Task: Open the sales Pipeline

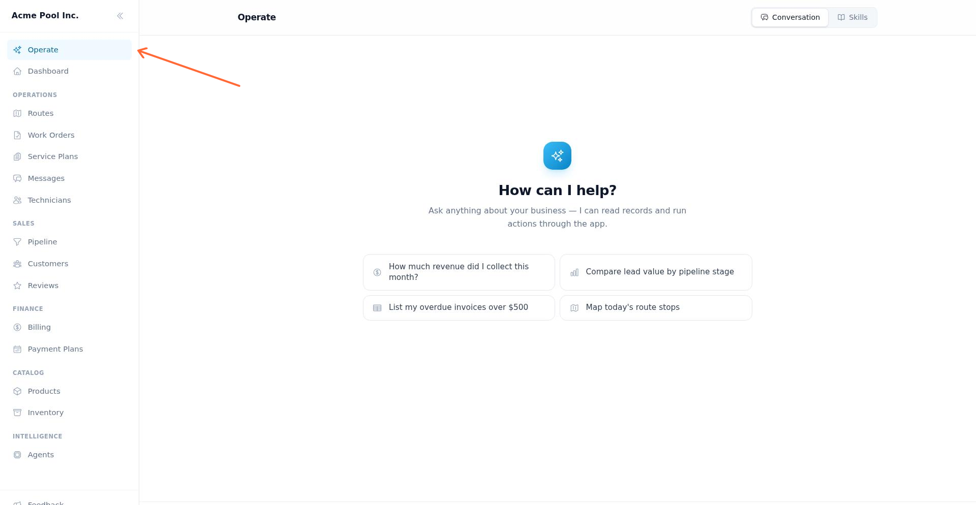Action: (69, 242)
